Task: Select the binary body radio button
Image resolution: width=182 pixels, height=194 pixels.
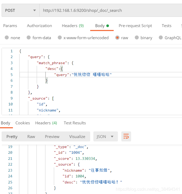Action: tap(137, 38)
